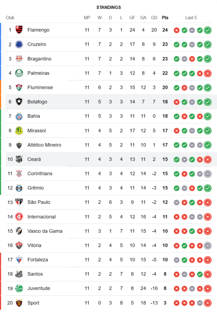Click Palmeiras' latest loss result icon
This screenshot has width=217, height=314.
tap(208, 73)
